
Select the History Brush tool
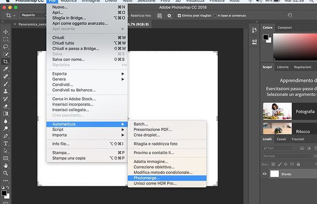6,99
